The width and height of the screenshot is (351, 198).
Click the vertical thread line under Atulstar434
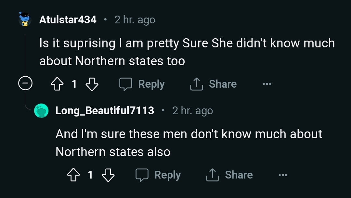(25, 52)
